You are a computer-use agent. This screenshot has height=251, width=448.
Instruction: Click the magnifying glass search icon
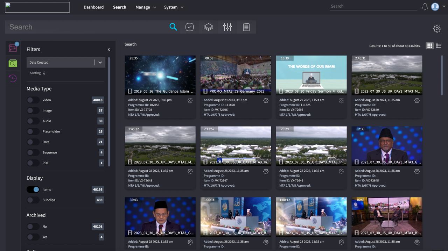(173, 27)
